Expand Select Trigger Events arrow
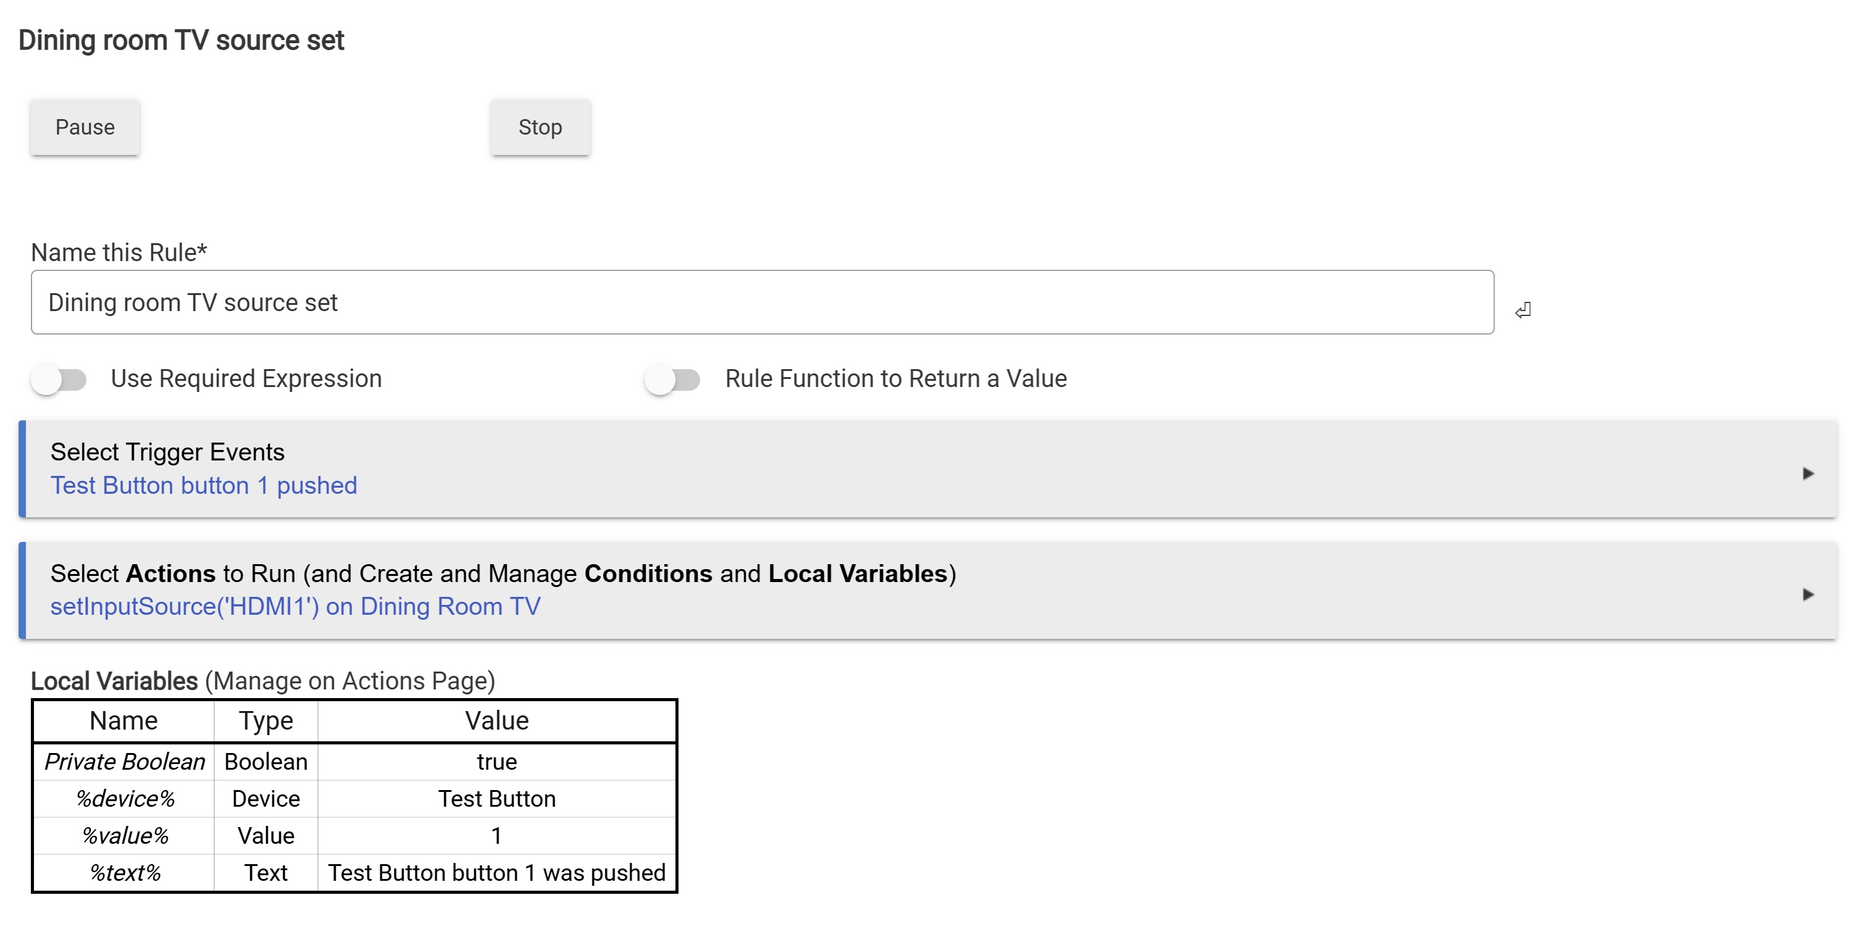This screenshot has height=945, width=1873. (x=1808, y=474)
